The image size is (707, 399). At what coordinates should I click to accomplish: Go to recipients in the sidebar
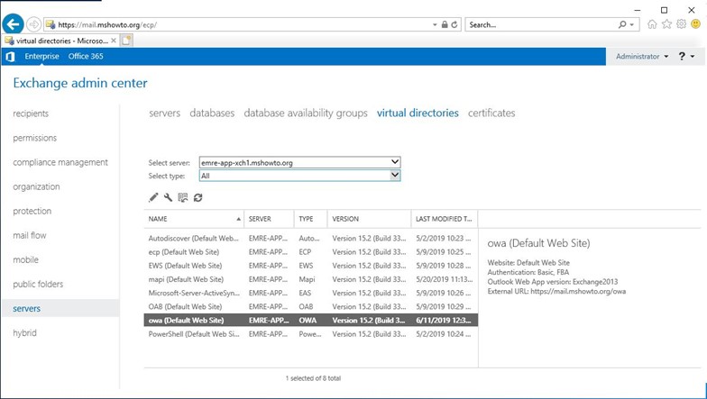(31, 113)
